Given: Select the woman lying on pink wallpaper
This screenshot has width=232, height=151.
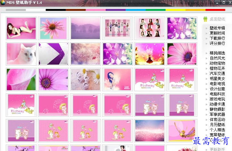Looking at the screenshot, I should (x=21, y=28).
